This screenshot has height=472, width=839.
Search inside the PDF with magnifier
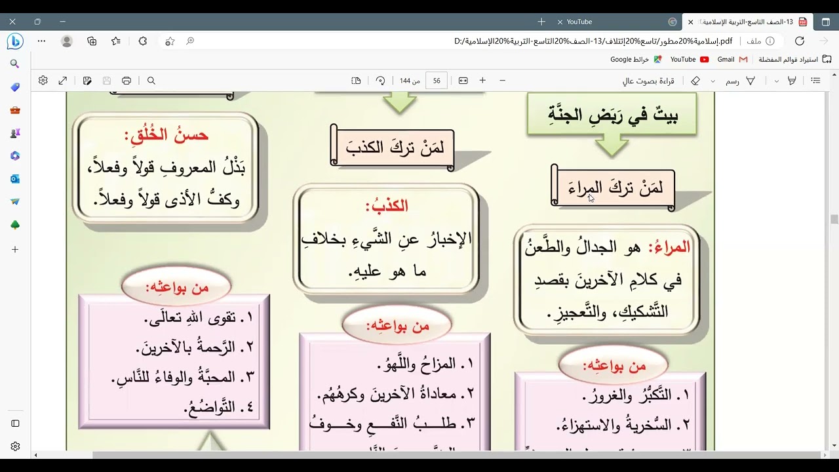[151, 81]
